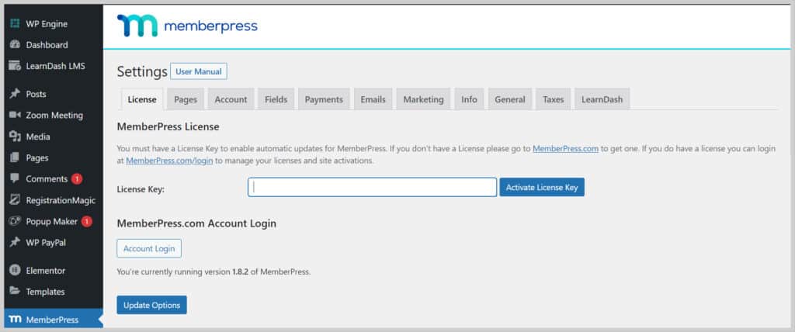
Task: Click Activate License Key button
Action: (542, 187)
